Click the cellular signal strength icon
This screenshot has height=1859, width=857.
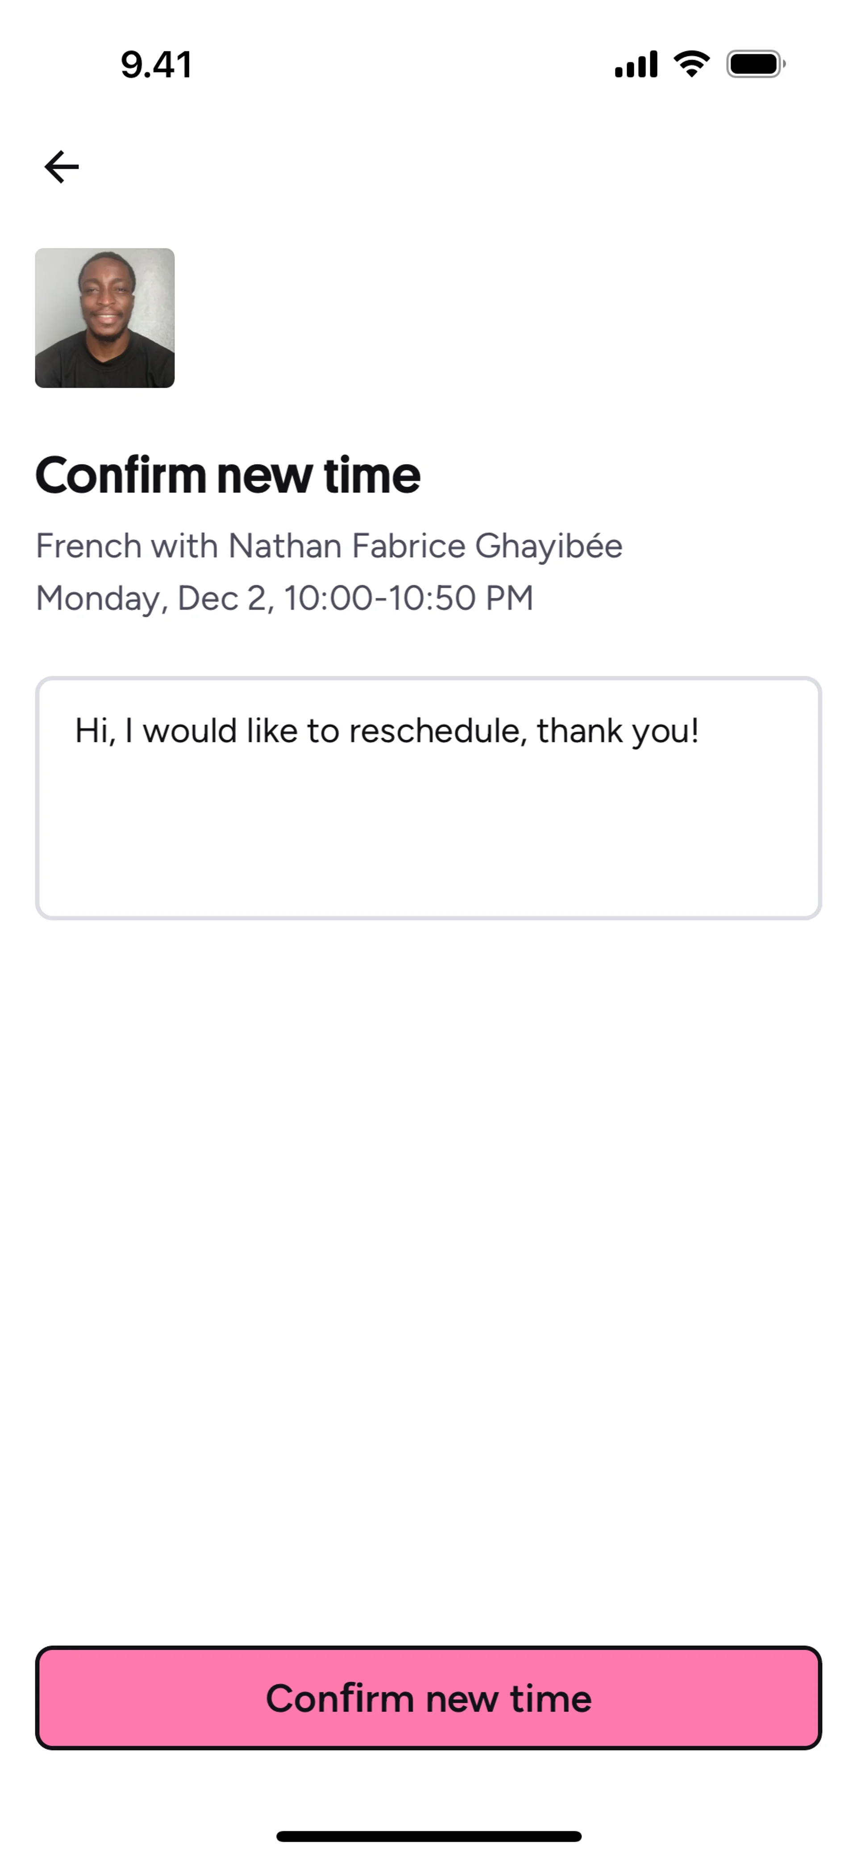coord(636,64)
